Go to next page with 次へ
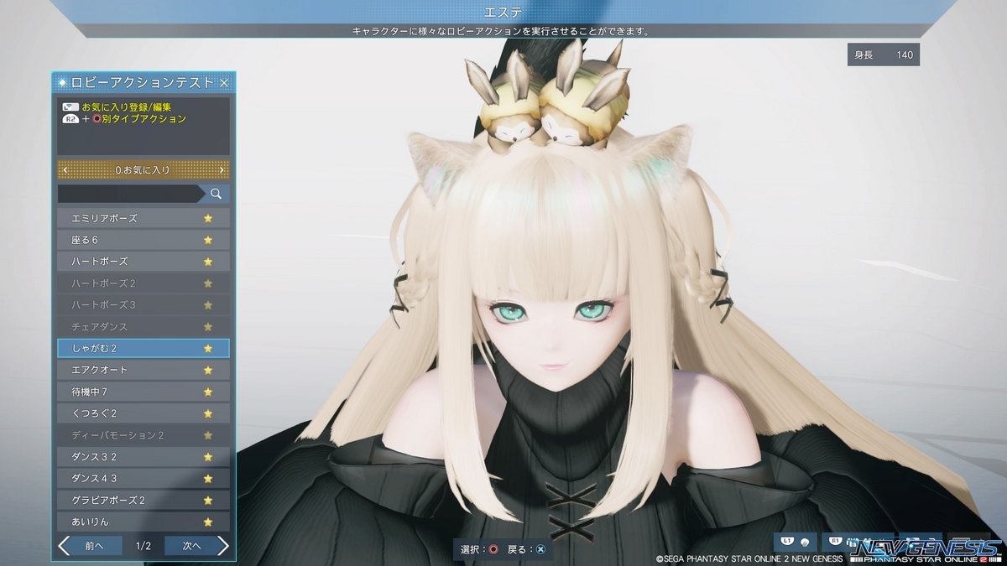The width and height of the screenshot is (1007, 566). [196, 546]
